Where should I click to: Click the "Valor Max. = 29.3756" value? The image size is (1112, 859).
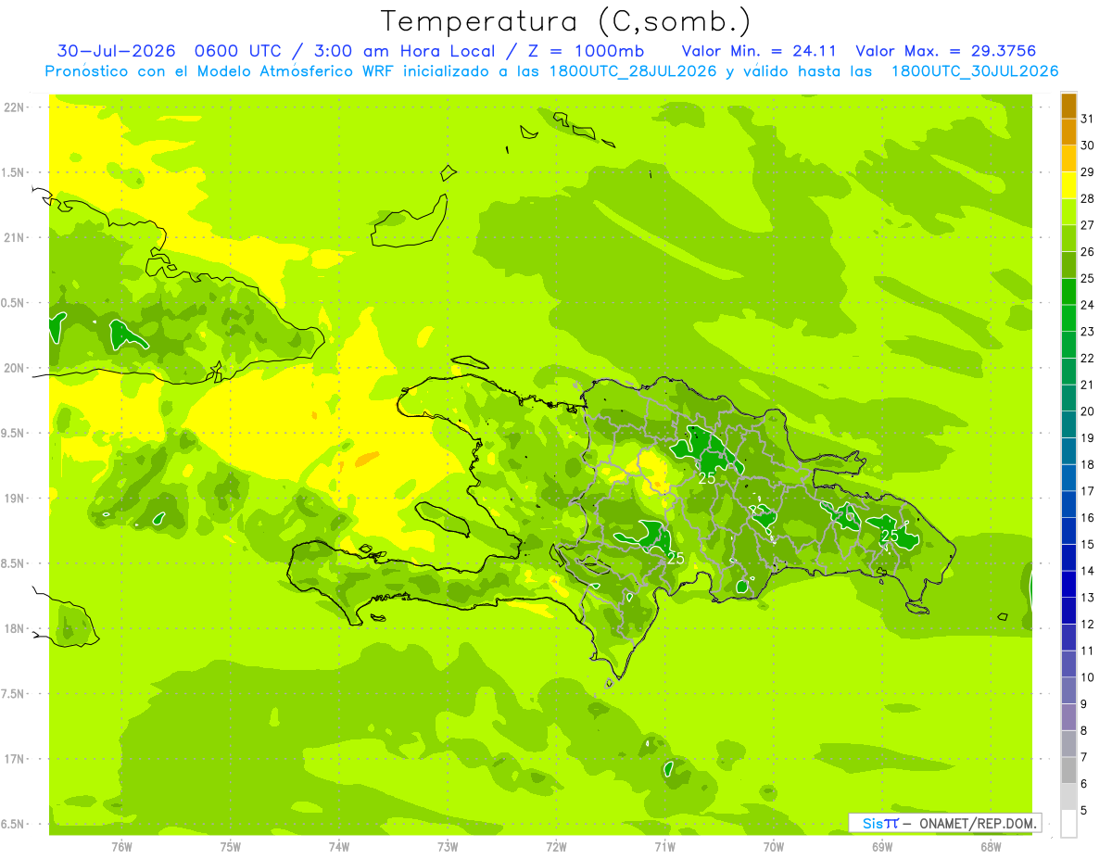pos(946,51)
